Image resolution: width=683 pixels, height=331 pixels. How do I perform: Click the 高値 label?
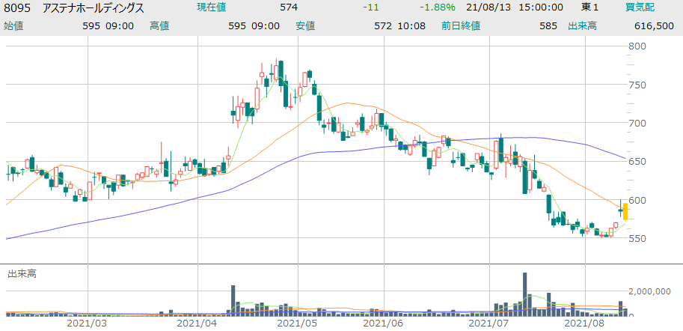(x=159, y=25)
